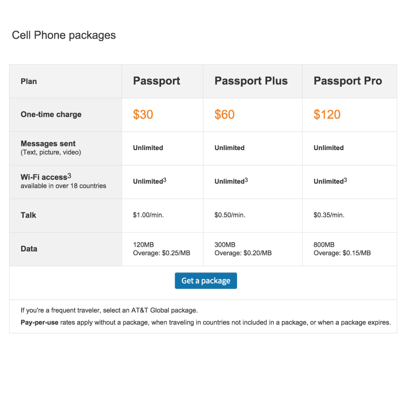
Task: Click the $0.50/min. Passport Plus talk rate
Action: tap(230, 215)
